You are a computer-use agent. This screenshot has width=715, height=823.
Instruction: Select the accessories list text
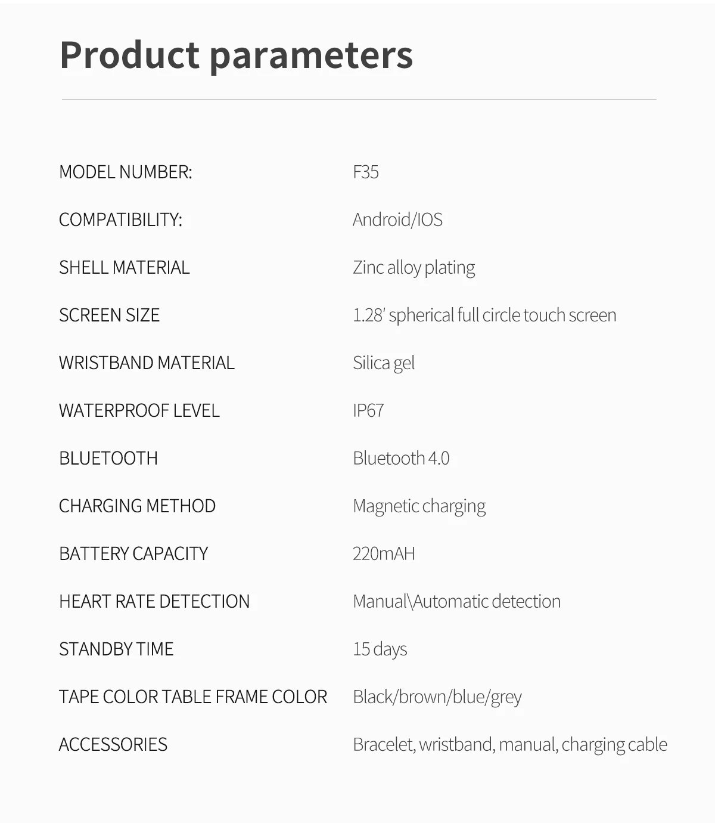pos(510,745)
